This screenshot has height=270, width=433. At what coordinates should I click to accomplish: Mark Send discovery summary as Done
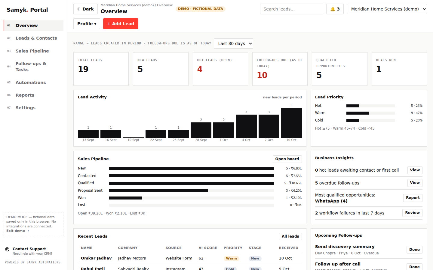click(x=414, y=250)
